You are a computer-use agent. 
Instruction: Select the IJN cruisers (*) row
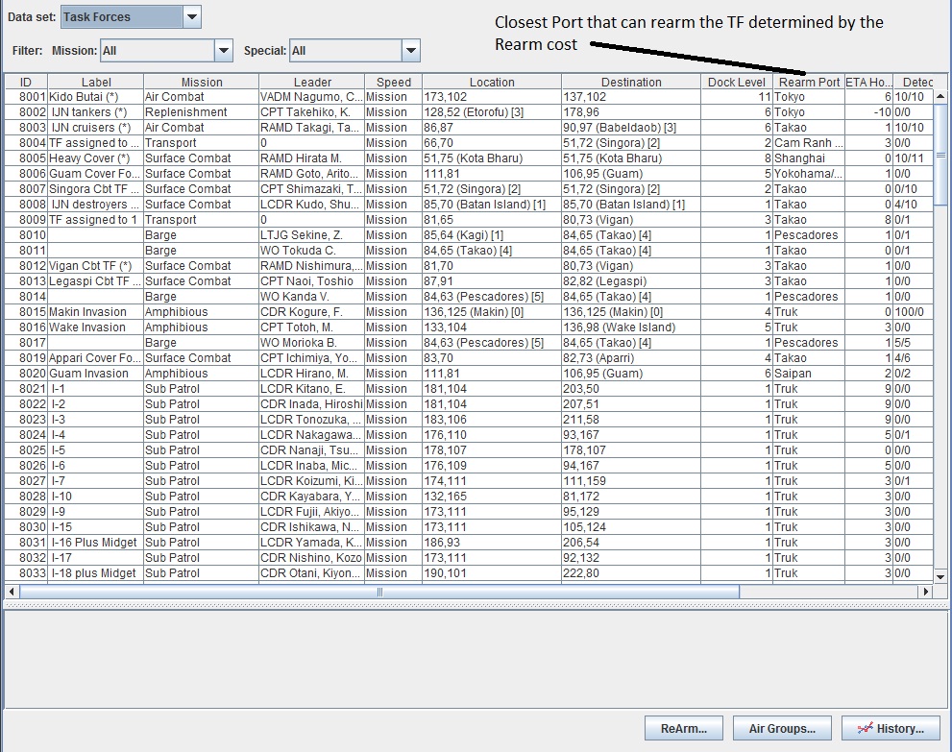[470, 128]
